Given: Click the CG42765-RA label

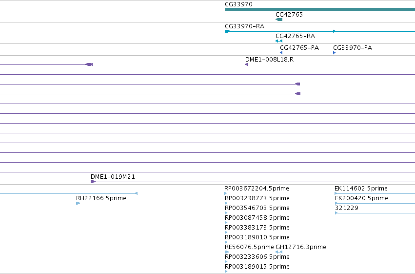Looking at the screenshot, I should pyautogui.click(x=295, y=36).
